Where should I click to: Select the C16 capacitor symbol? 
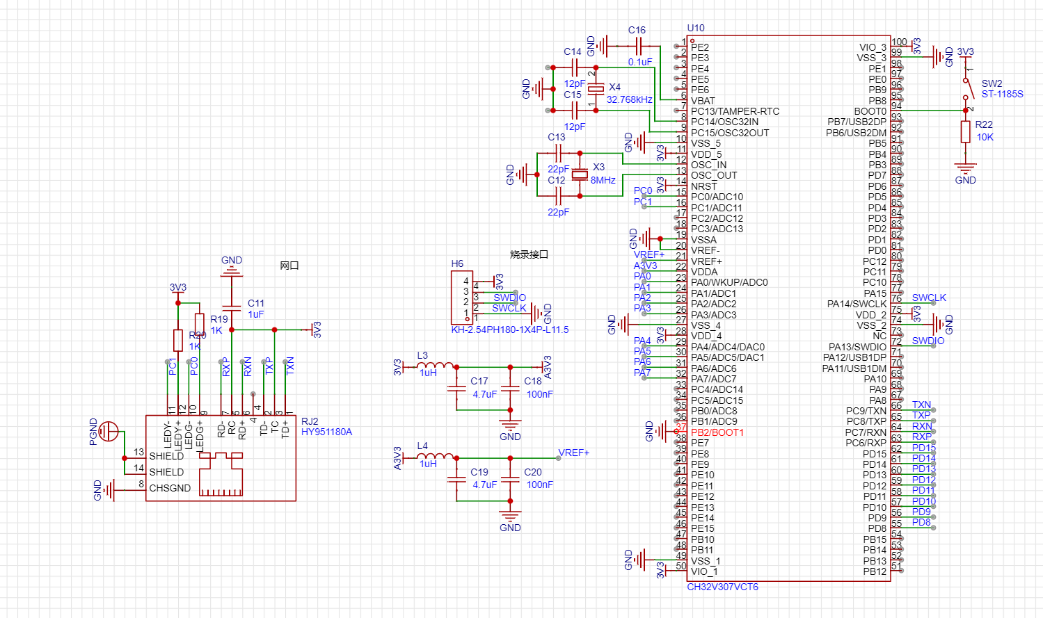point(638,47)
